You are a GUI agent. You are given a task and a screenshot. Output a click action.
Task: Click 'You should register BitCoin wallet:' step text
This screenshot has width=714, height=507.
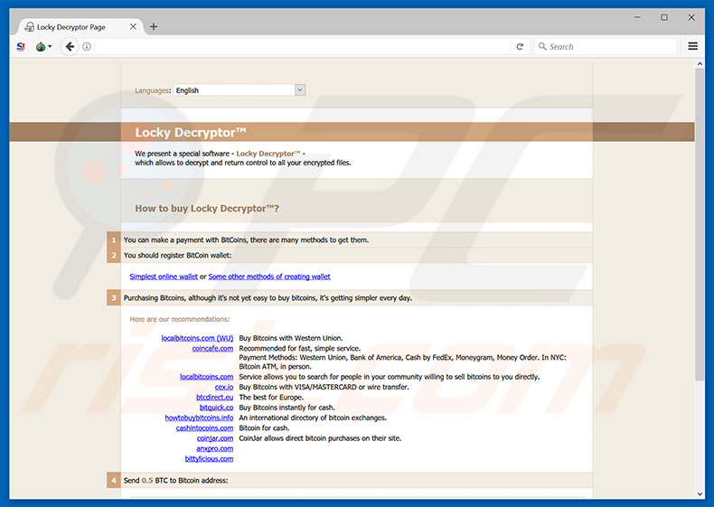coord(177,255)
